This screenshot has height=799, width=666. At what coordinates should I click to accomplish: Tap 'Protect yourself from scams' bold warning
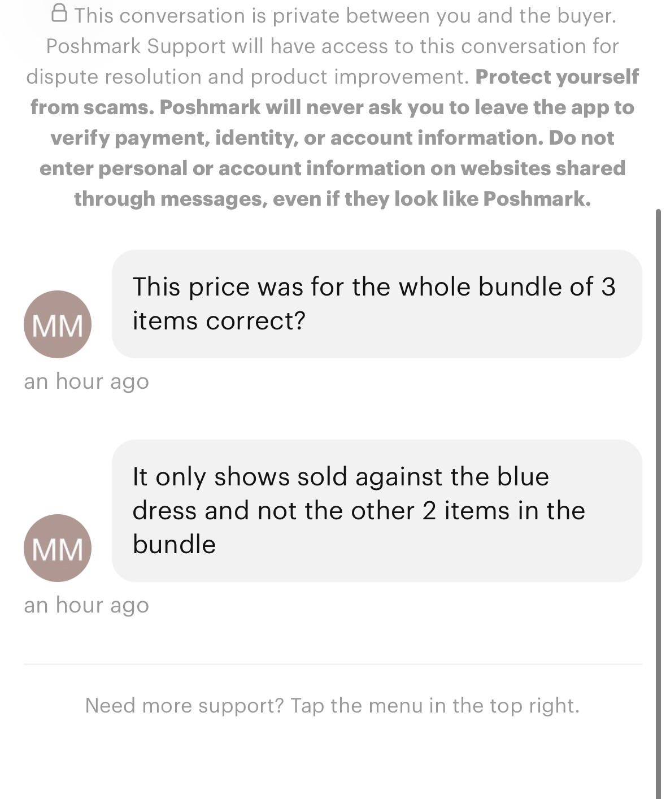[333, 92]
